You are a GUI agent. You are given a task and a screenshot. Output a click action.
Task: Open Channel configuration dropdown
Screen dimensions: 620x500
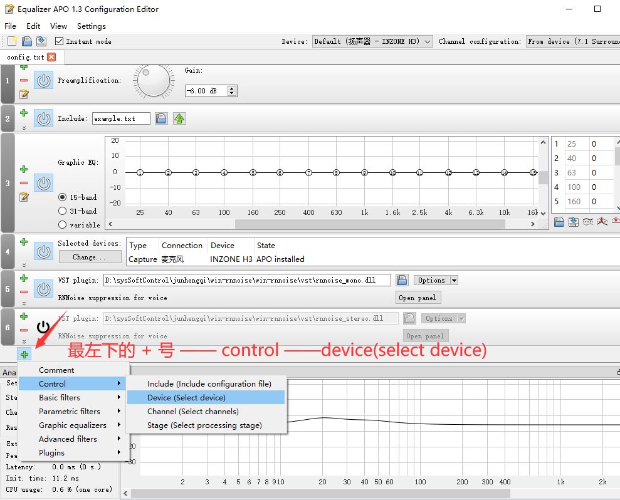tap(573, 41)
